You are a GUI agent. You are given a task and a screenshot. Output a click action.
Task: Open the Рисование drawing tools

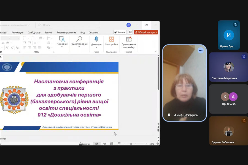click(x=62, y=42)
